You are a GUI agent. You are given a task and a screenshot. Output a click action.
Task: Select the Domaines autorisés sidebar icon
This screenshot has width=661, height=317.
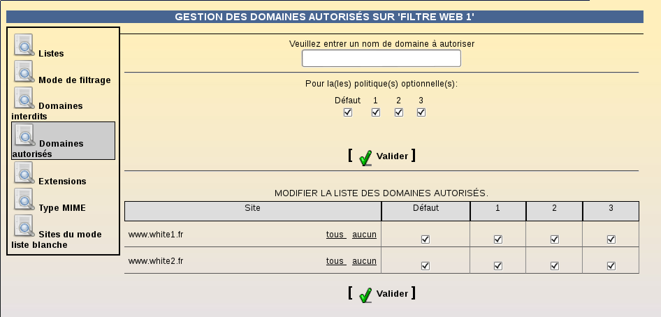coord(25,135)
